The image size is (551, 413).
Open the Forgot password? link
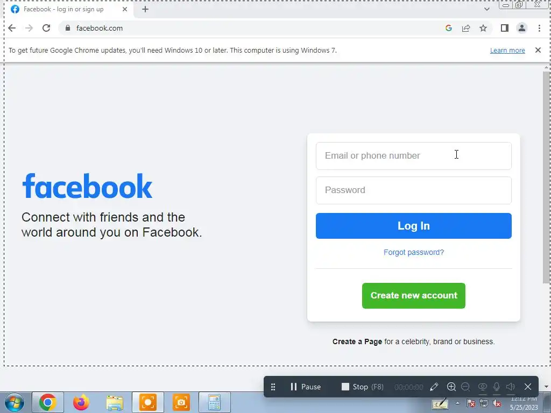point(414,253)
